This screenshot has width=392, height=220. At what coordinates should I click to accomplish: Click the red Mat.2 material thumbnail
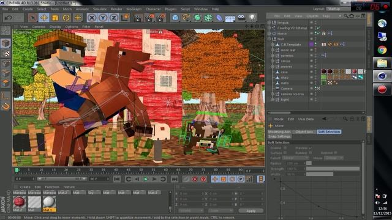pos(19,202)
